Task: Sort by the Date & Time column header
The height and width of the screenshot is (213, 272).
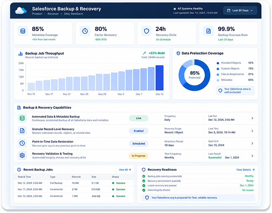Action: [x=24, y=177]
